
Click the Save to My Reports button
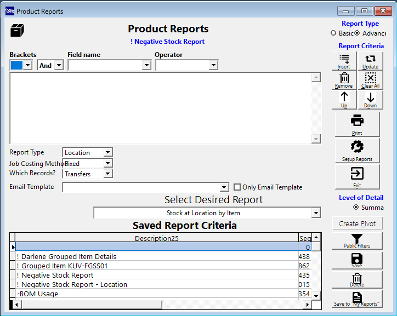(357, 299)
